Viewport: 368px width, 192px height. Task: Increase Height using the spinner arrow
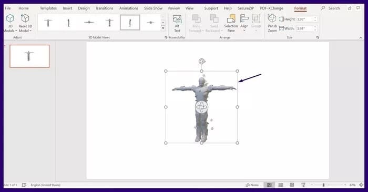[x=315, y=18]
